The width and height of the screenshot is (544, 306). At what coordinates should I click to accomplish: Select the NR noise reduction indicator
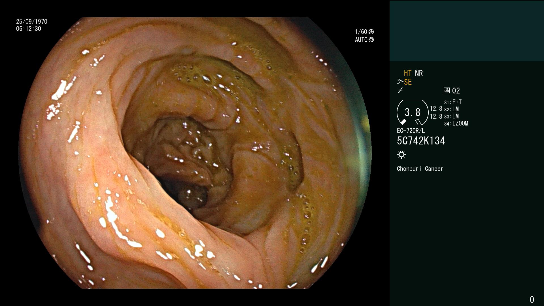tap(419, 73)
